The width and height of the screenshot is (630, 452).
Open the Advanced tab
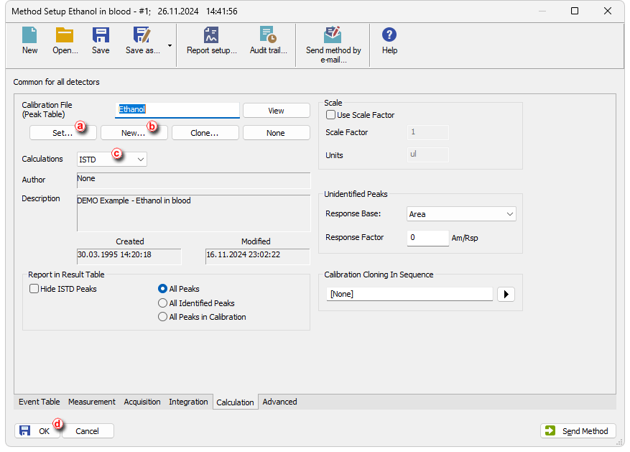[x=279, y=402]
